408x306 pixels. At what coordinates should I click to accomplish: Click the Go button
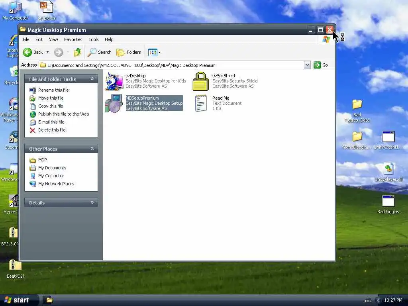[x=321, y=65]
